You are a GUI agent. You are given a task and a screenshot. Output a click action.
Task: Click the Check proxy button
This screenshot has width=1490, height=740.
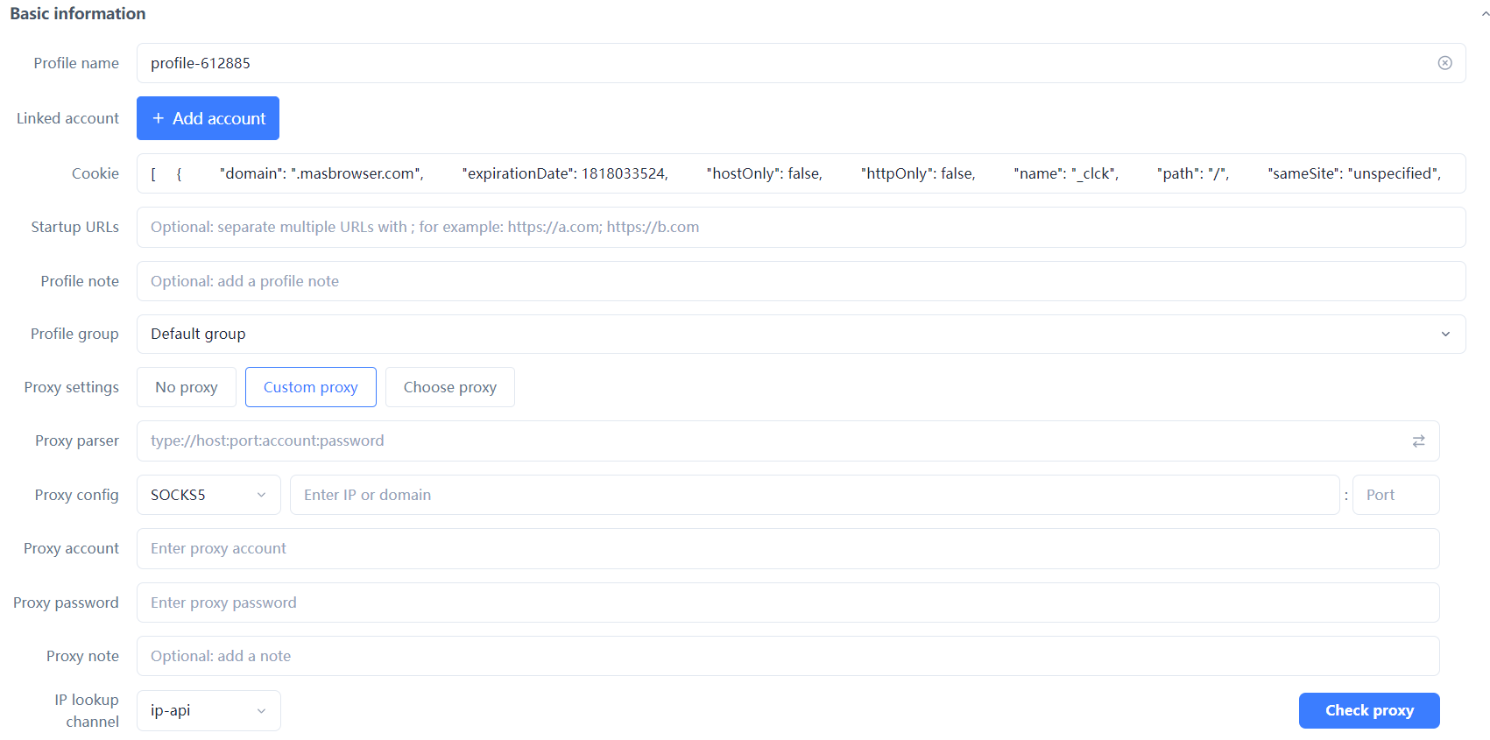click(1369, 710)
